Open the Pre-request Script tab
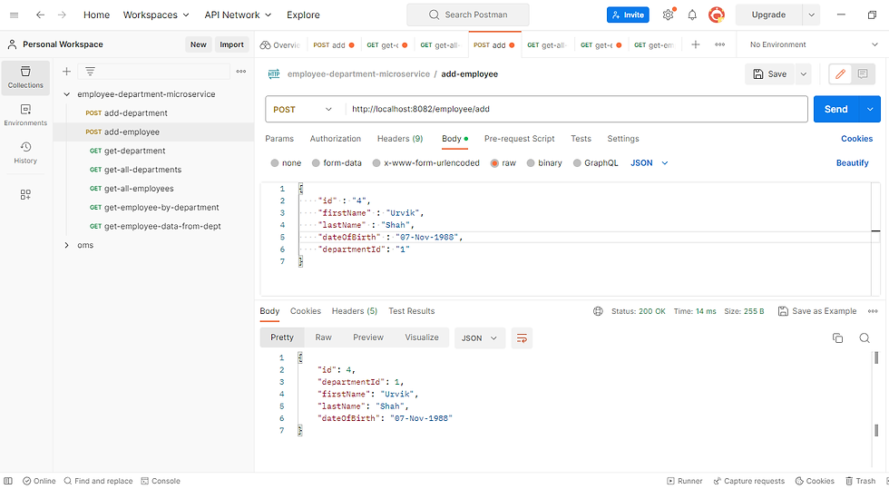Viewport: 889px width, 489px height. (519, 139)
